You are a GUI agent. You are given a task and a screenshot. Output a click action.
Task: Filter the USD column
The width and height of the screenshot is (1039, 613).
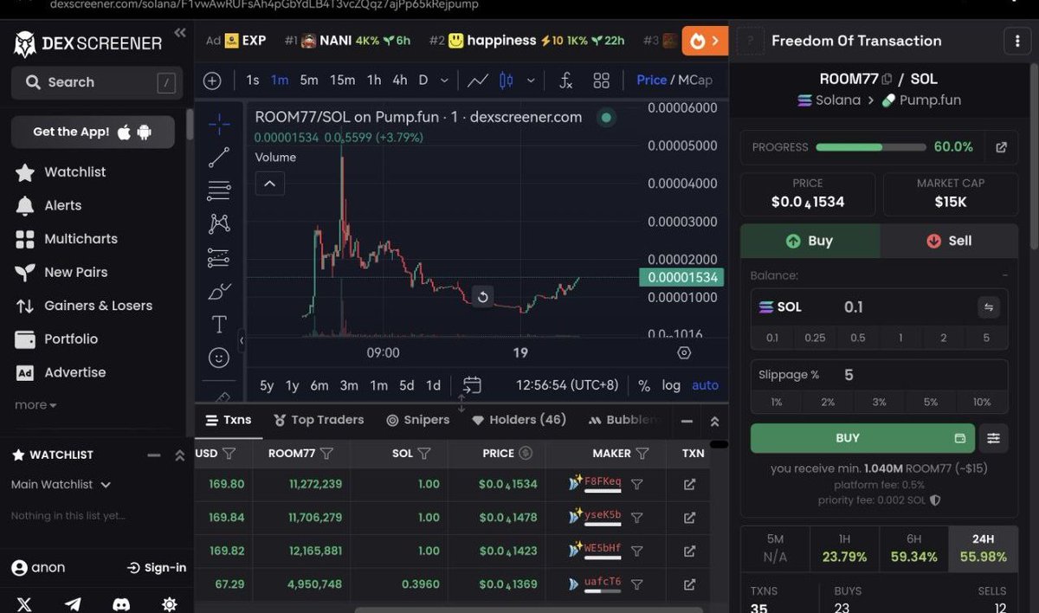pos(229,454)
